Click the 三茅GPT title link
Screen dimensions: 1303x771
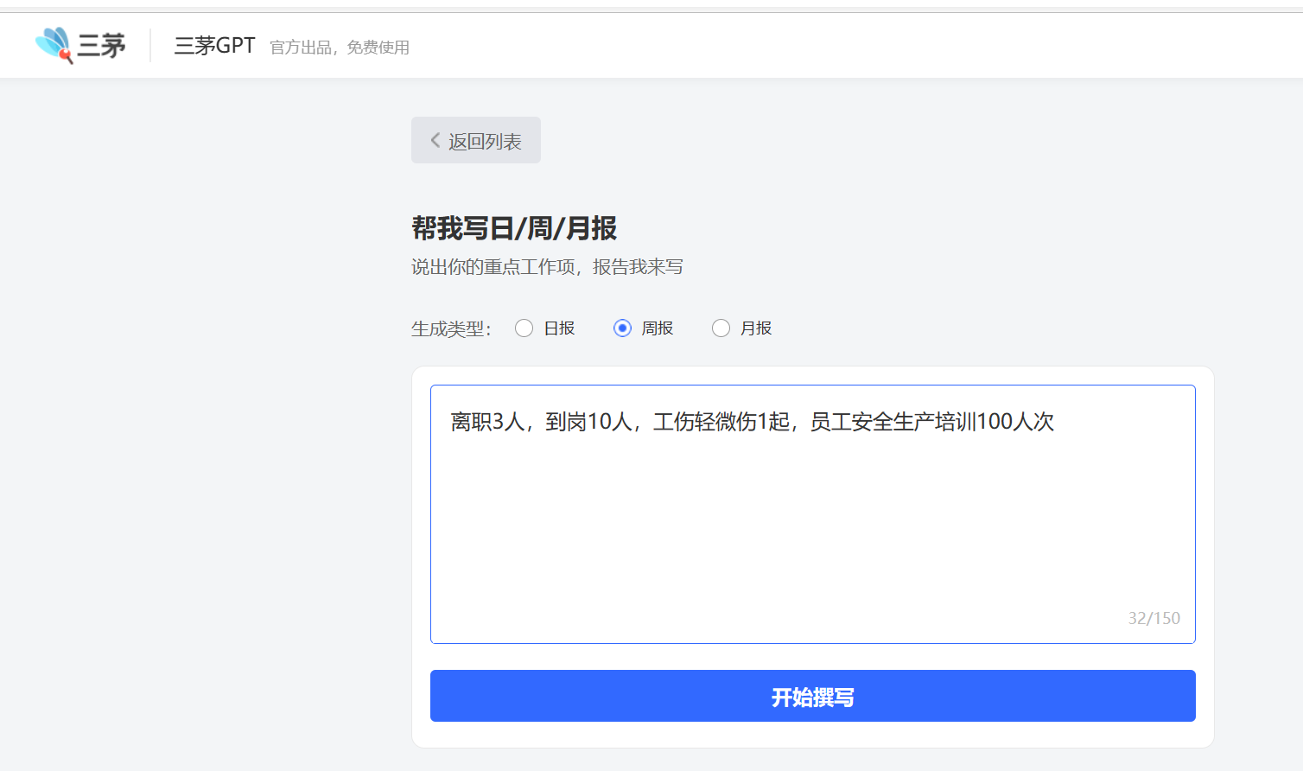click(x=215, y=46)
